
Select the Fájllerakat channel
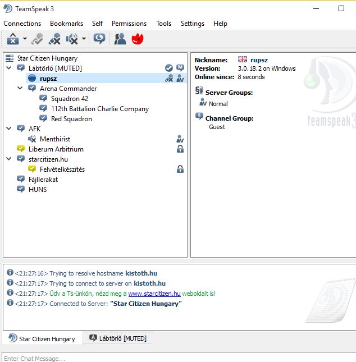click(x=43, y=180)
